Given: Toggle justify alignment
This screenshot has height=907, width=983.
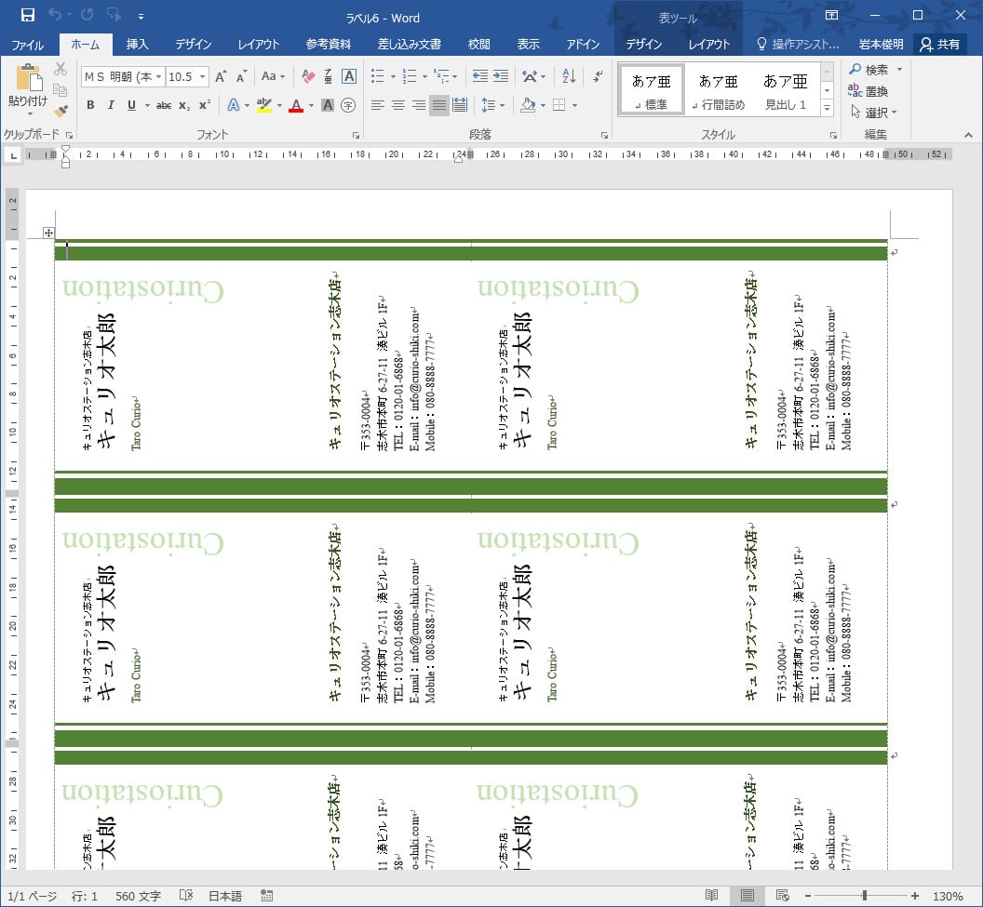Looking at the screenshot, I should click(x=439, y=105).
